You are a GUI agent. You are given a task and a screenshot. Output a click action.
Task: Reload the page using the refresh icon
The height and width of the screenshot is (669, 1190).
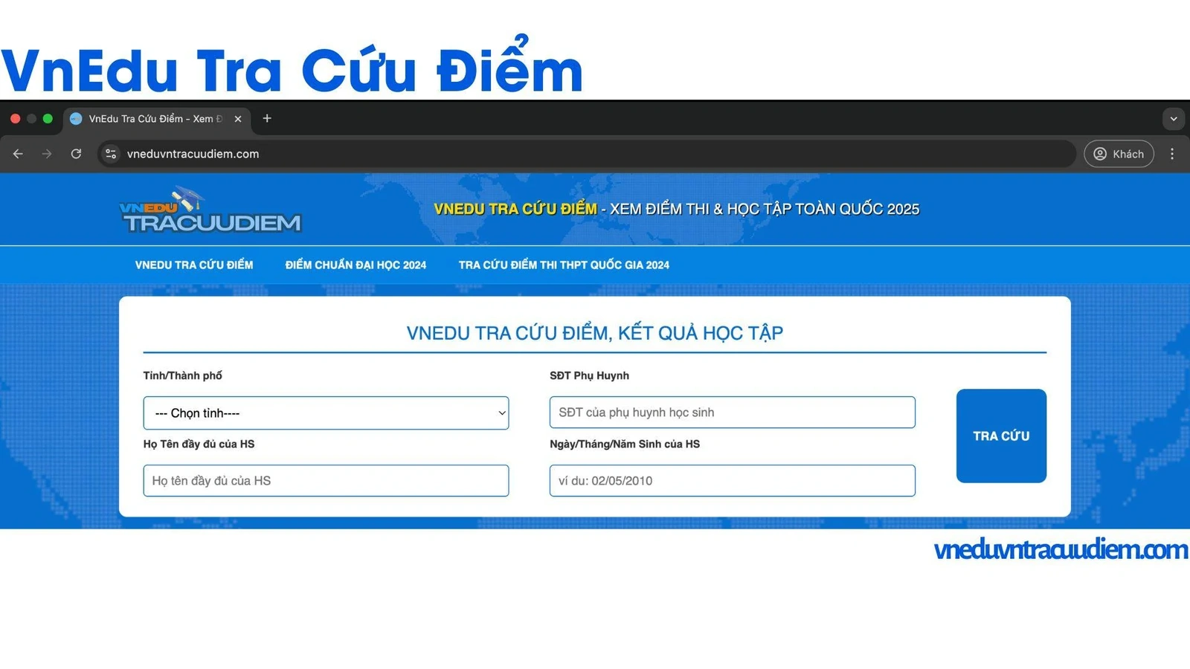click(x=77, y=154)
